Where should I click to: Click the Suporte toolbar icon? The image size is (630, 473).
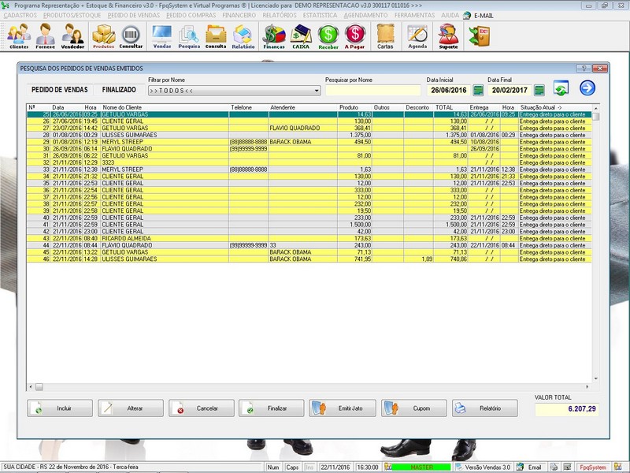[448, 36]
